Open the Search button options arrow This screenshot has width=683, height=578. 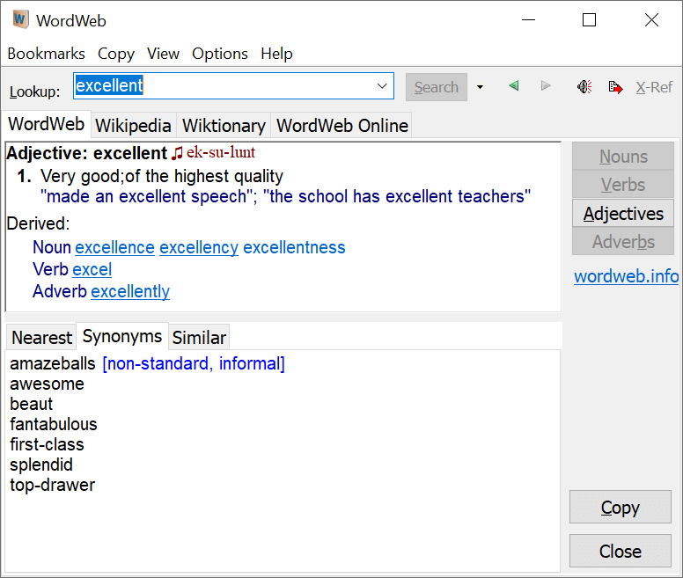click(x=480, y=87)
